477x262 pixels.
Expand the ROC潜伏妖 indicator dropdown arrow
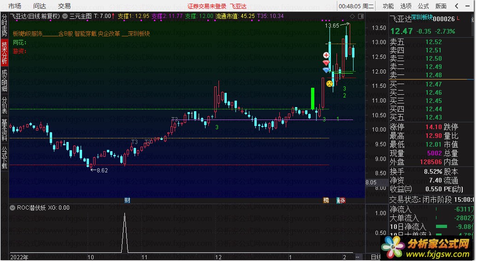[x=12, y=208]
